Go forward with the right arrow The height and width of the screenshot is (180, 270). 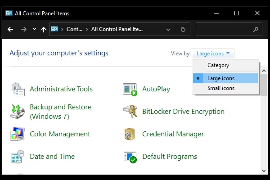tap(23, 29)
